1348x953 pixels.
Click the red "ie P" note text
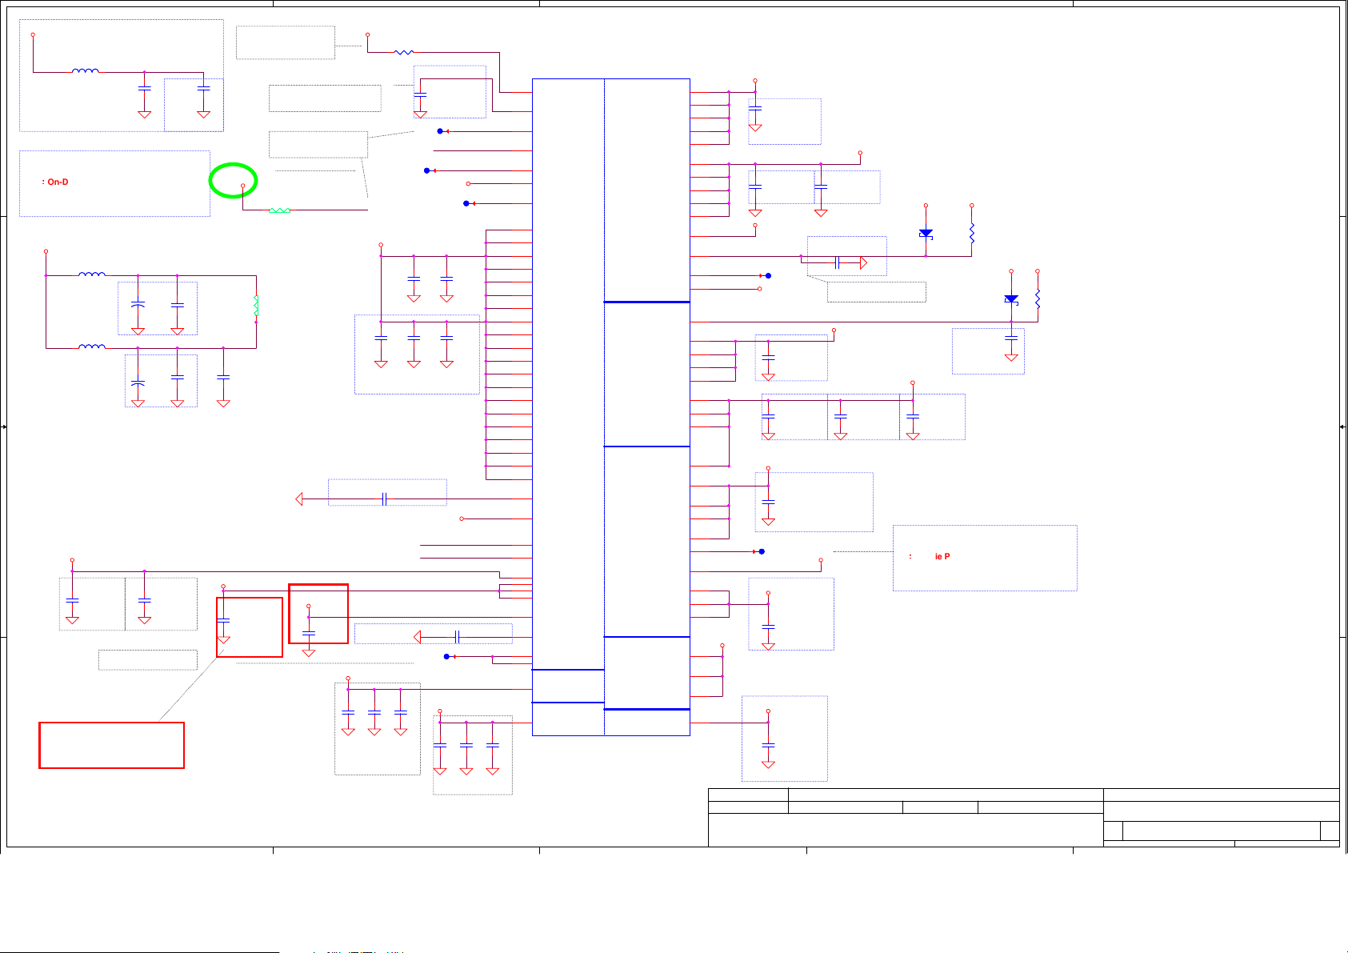pos(942,556)
